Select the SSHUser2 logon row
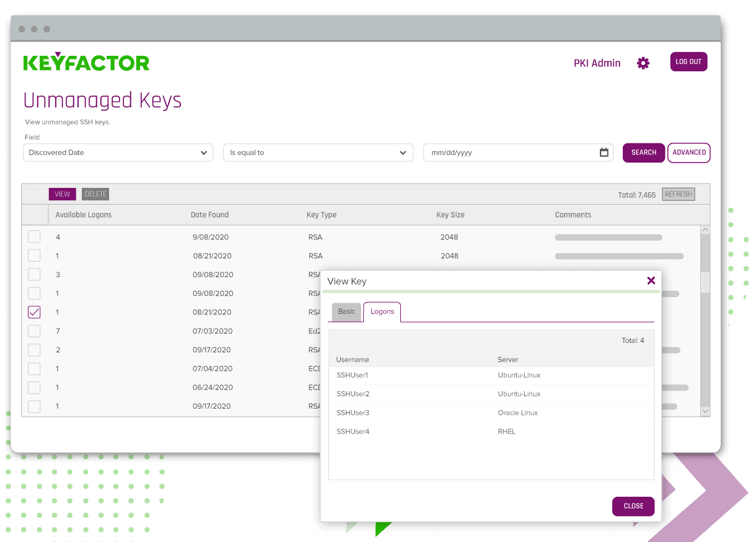The image size is (756, 542). pos(491,394)
